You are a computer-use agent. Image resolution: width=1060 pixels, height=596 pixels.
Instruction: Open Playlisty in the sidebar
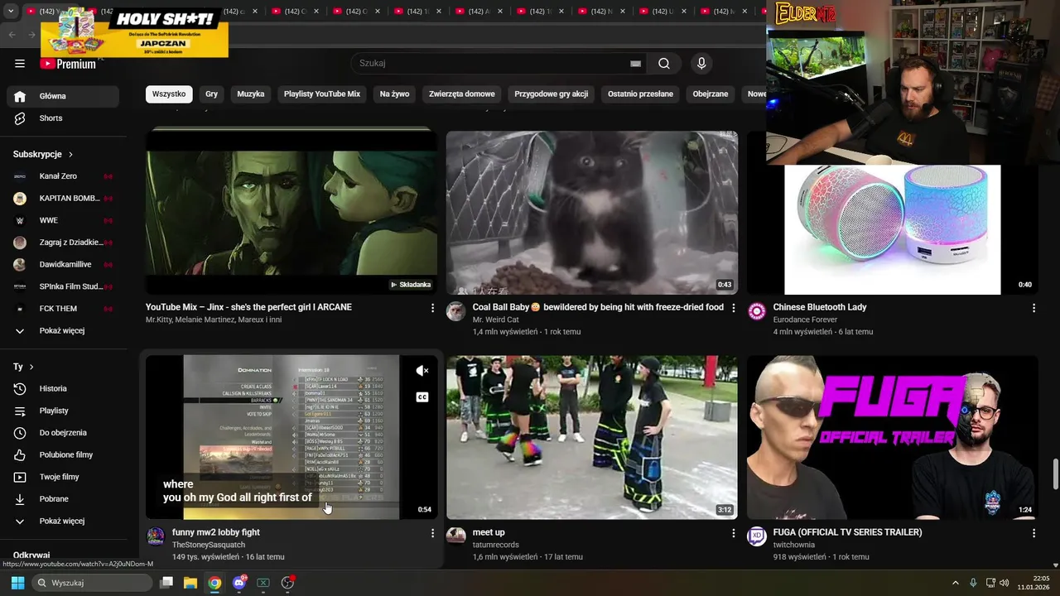63,411
